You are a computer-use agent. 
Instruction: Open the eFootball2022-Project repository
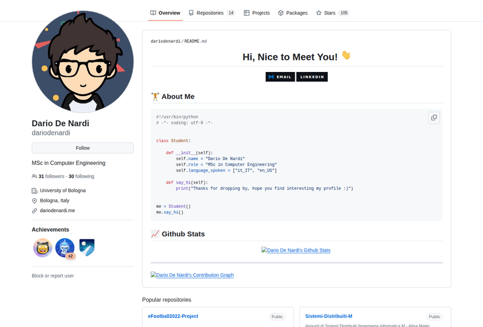(173, 316)
